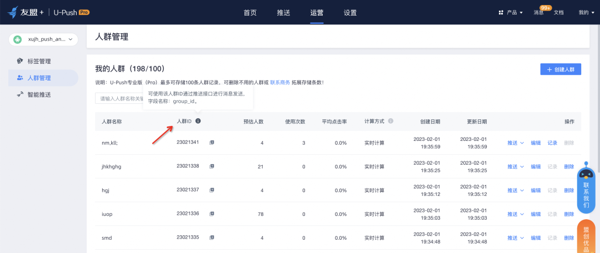Image resolution: width=600 pixels, height=253 pixels.
Task: Select the crowd name smd
Action: point(107,237)
